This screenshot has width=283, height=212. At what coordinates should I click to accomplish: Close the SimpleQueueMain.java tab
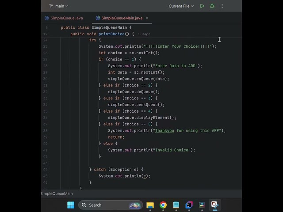(147, 18)
